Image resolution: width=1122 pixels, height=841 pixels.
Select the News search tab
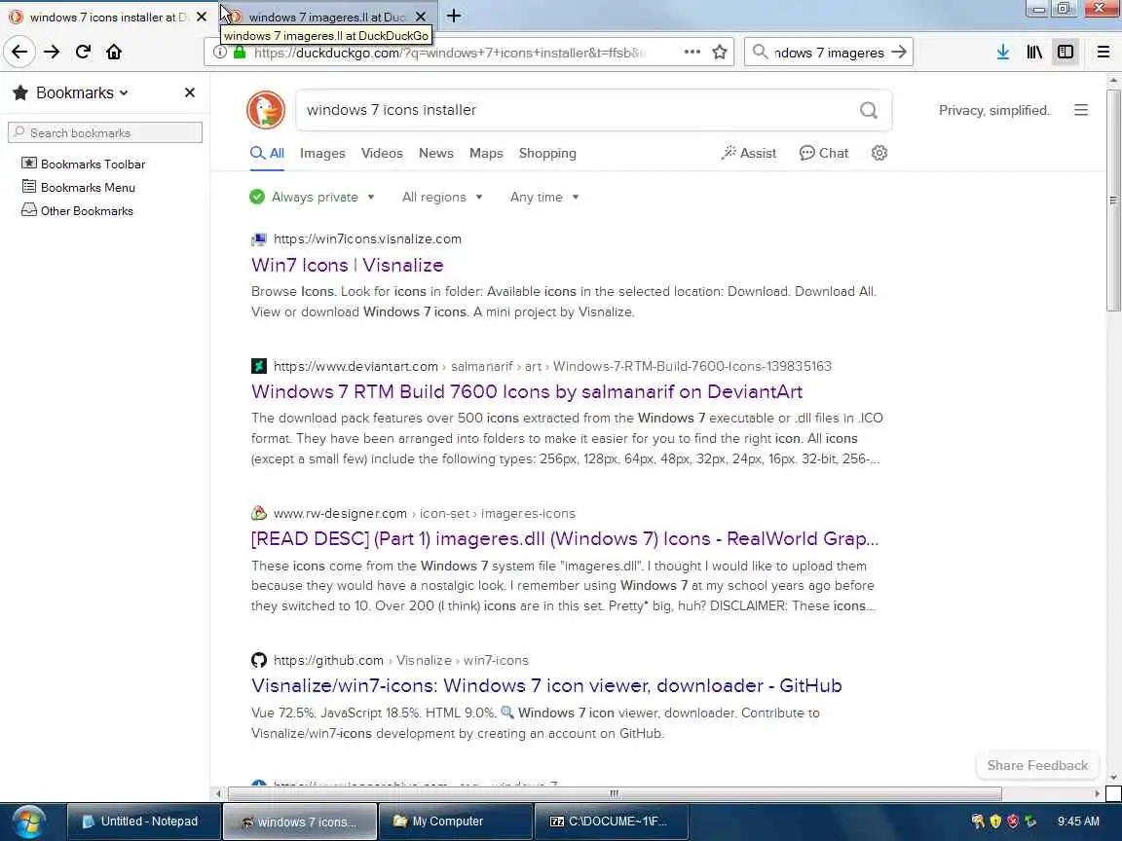[x=435, y=153]
